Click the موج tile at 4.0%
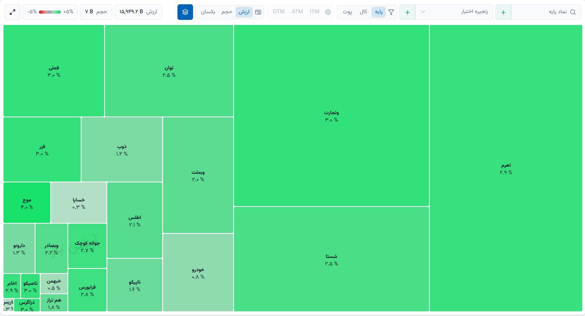Viewport: 585px width, 316px height. 27,203
